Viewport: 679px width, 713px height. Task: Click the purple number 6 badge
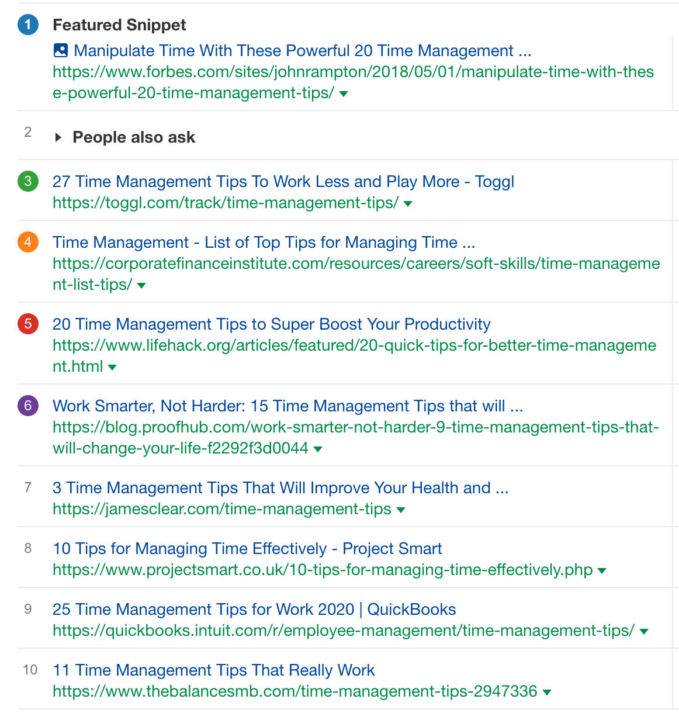pyautogui.click(x=28, y=406)
